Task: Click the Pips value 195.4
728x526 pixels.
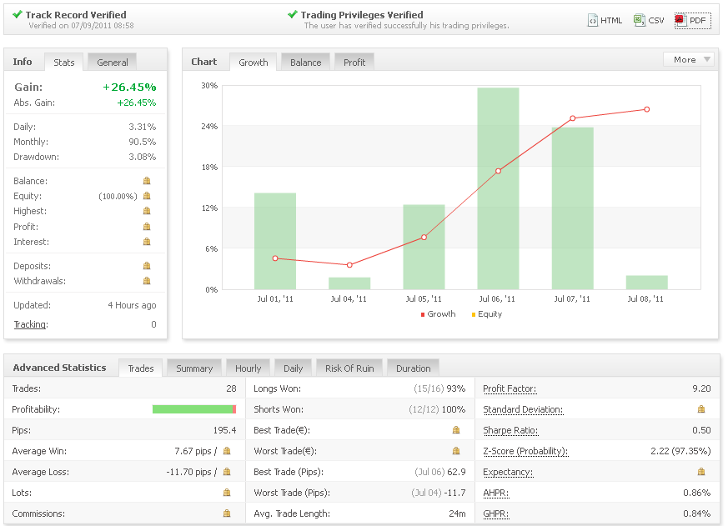Action: point(224,430)
